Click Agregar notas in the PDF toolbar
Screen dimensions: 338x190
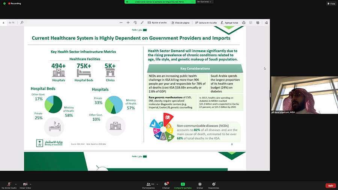[x=229, y=23]
